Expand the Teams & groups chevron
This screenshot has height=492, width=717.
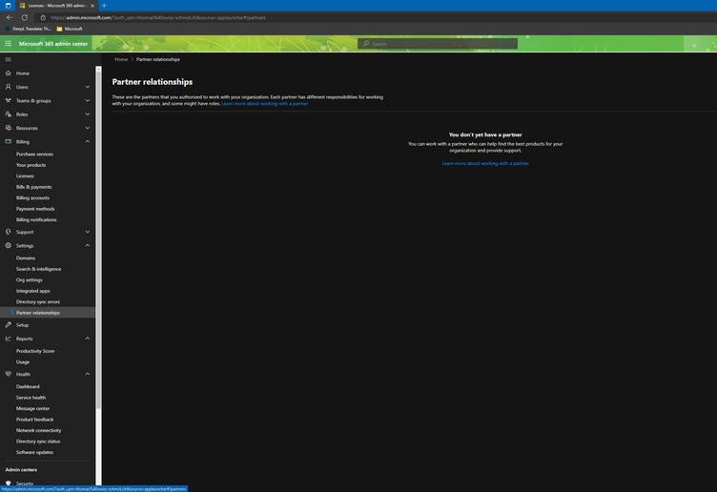coord(88,101)
